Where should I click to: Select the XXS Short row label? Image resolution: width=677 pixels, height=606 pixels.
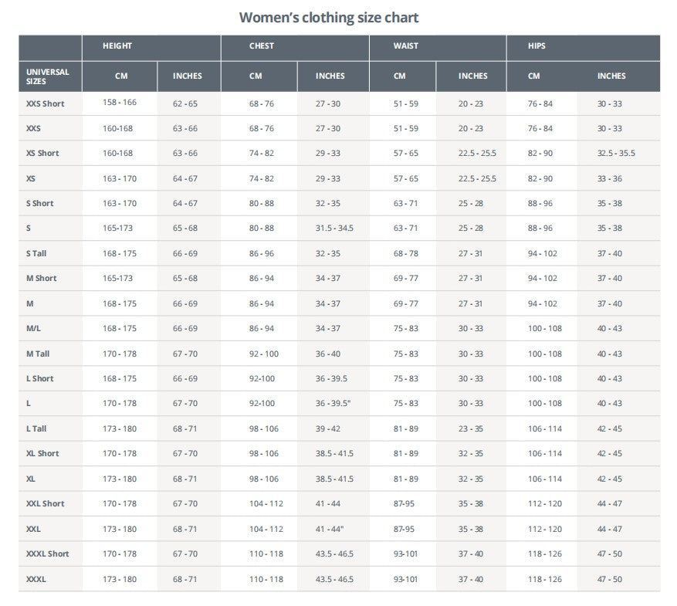[46, 103]
